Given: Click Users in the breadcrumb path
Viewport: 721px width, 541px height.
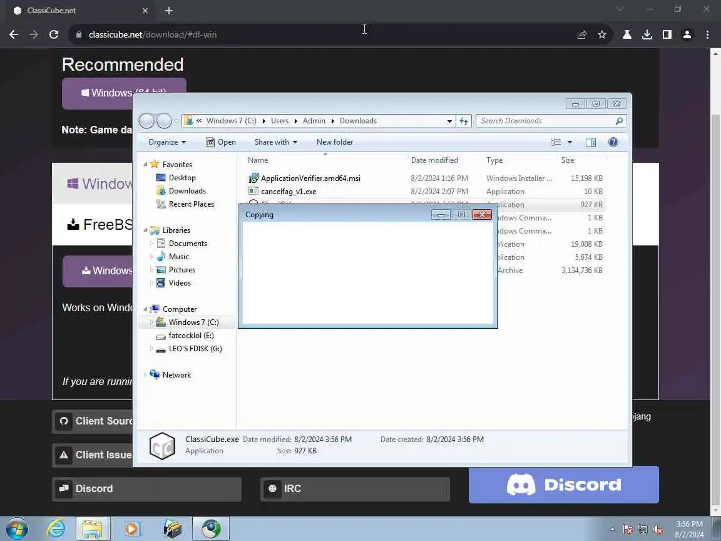Looking at the screenshot, I should [x=280, y=121].
